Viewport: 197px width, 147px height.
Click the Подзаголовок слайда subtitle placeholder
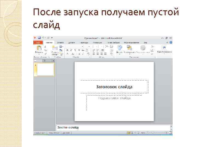click(x=114, y=103)
